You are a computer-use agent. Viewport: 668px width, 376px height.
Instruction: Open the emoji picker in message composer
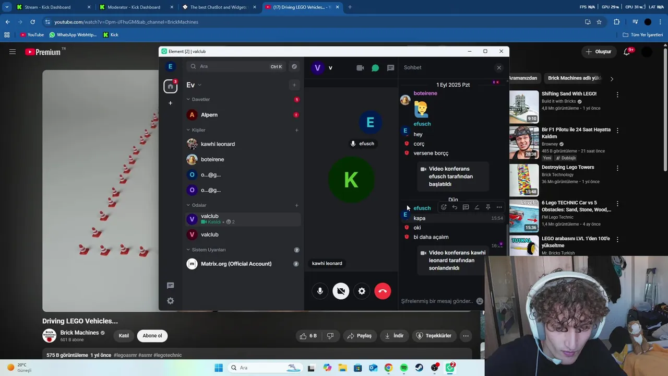pos(480,301)
